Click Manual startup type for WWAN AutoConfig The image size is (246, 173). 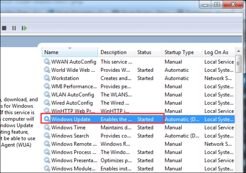point(173,62)
